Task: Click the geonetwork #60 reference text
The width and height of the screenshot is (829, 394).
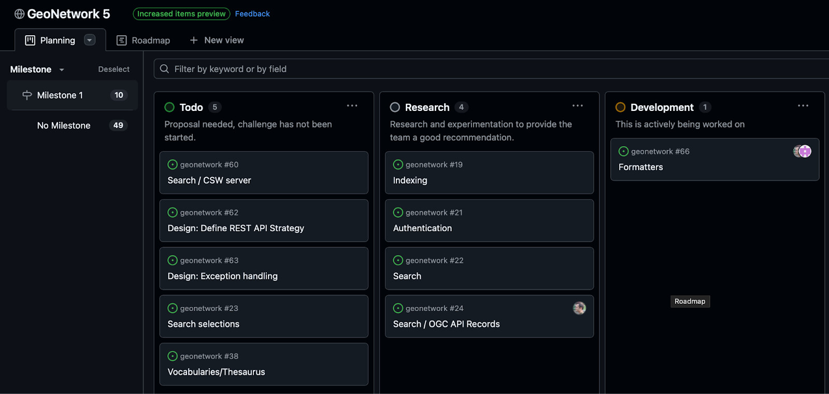Action: tap(209, 165)
